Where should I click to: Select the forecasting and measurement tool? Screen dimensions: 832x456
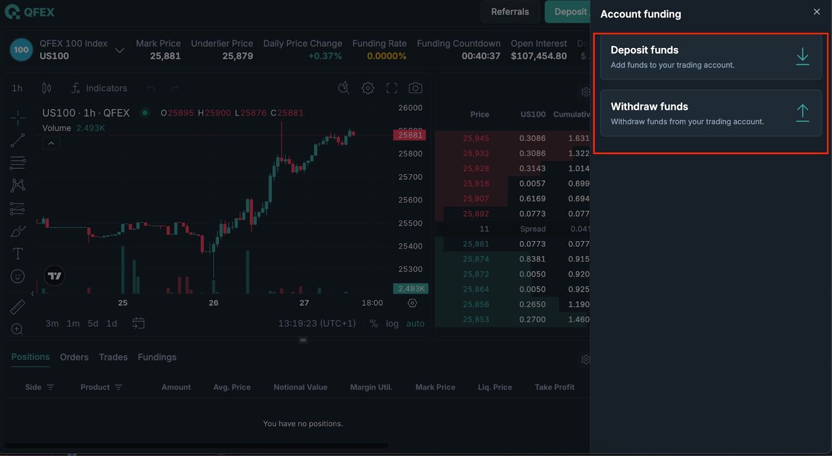click(18, 208)
